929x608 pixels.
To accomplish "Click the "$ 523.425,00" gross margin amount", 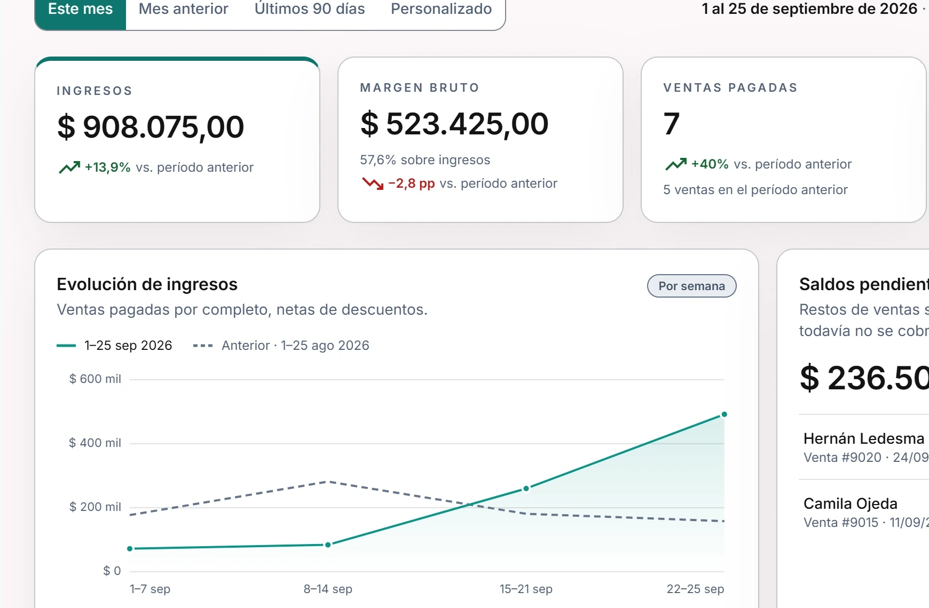I will pos(454,124).
